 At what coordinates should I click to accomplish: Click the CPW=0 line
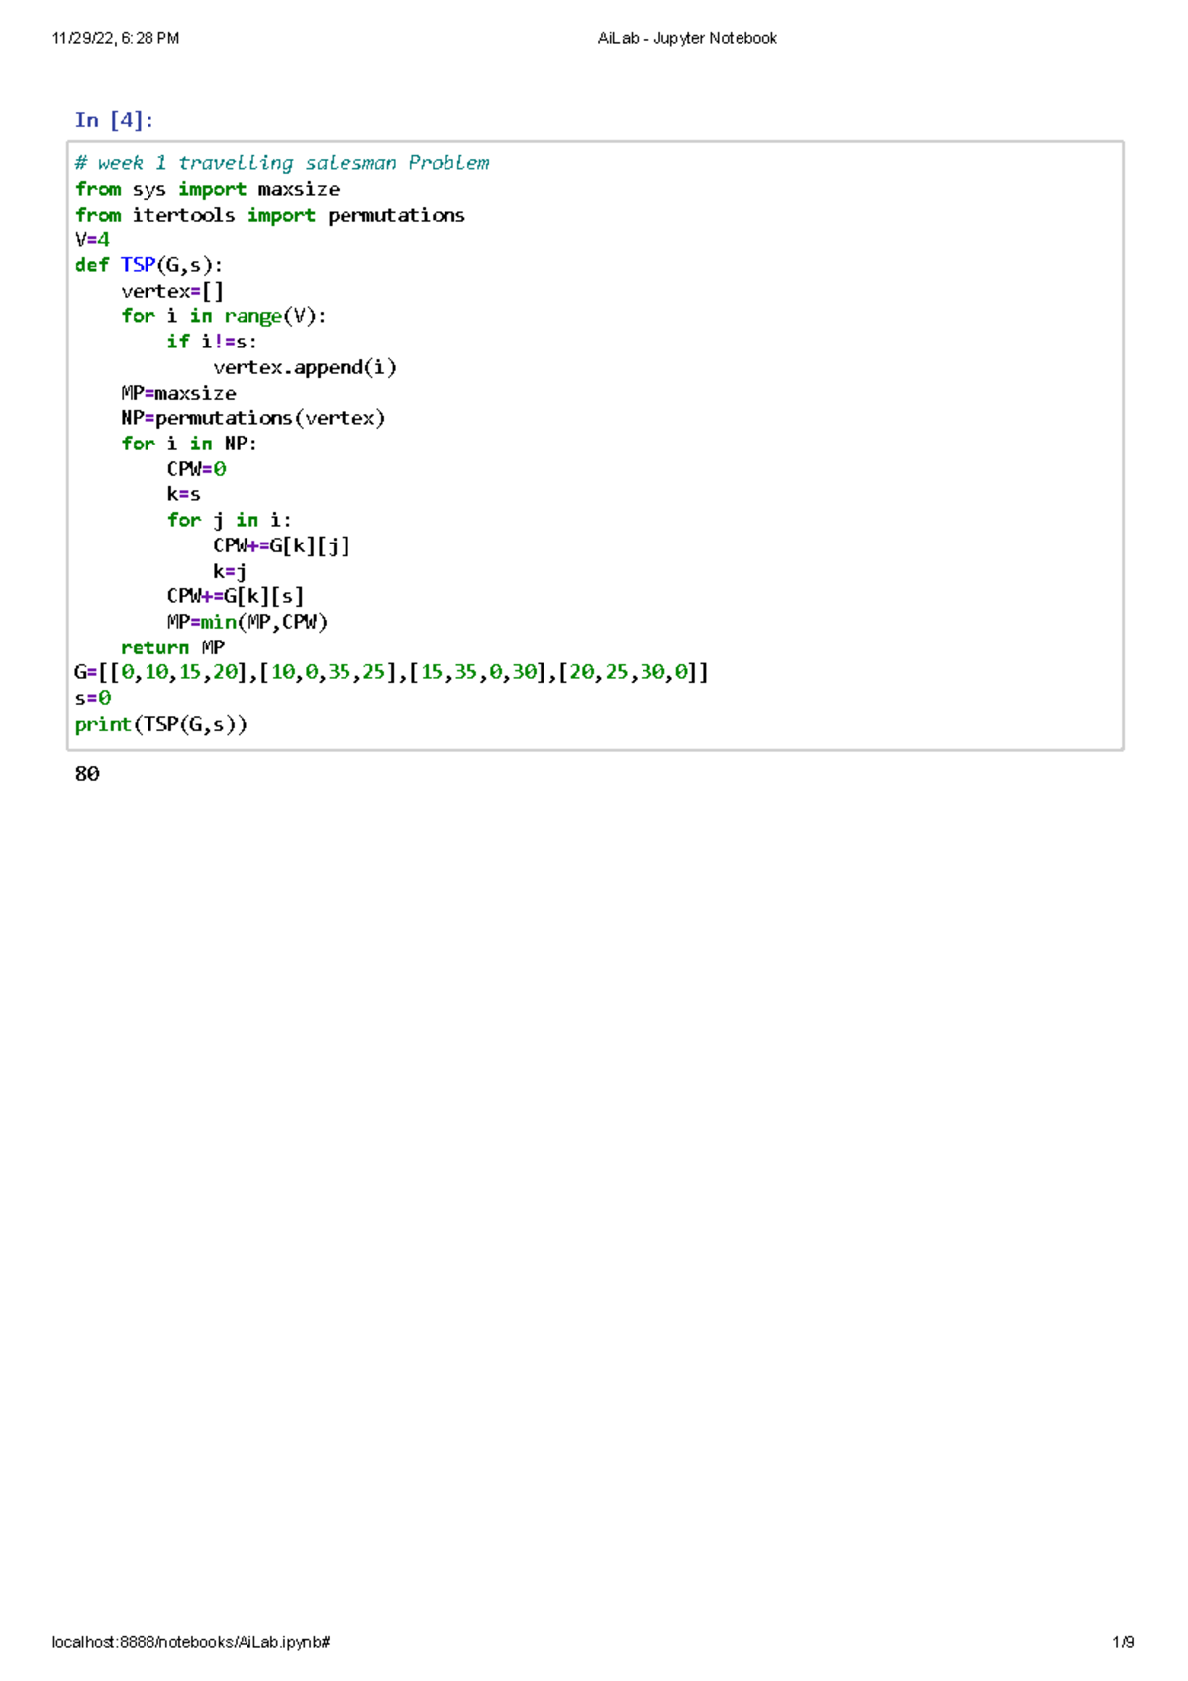196,469
